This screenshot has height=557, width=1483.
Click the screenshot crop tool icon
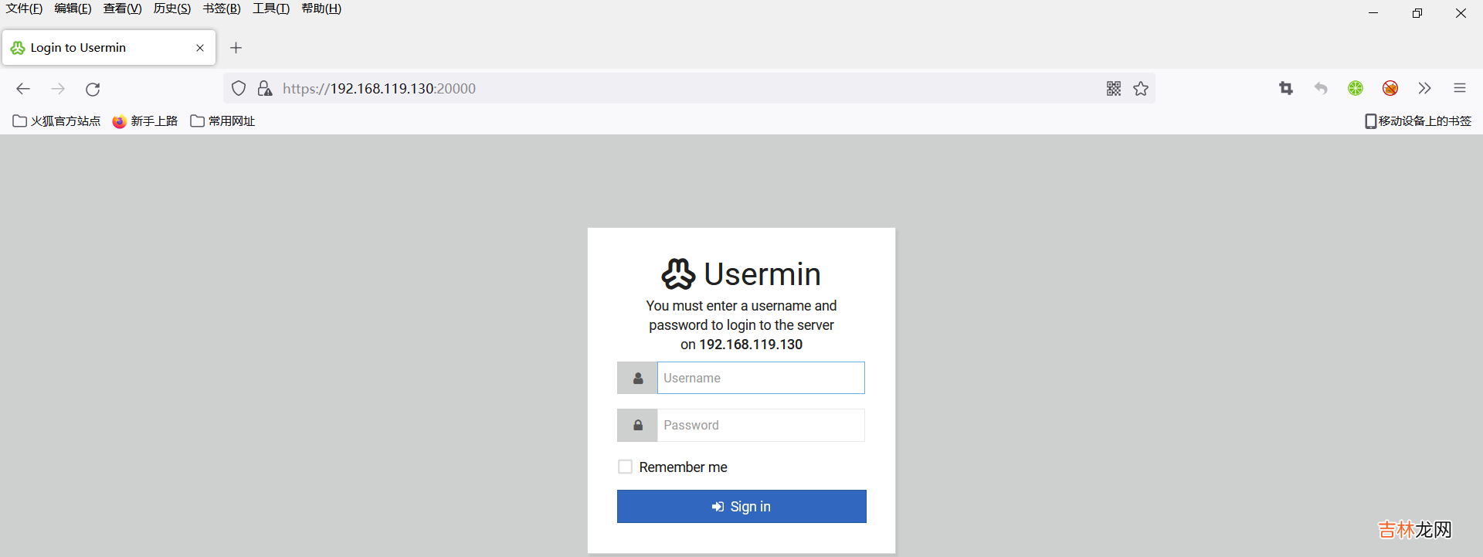[x=1286, y=89]
